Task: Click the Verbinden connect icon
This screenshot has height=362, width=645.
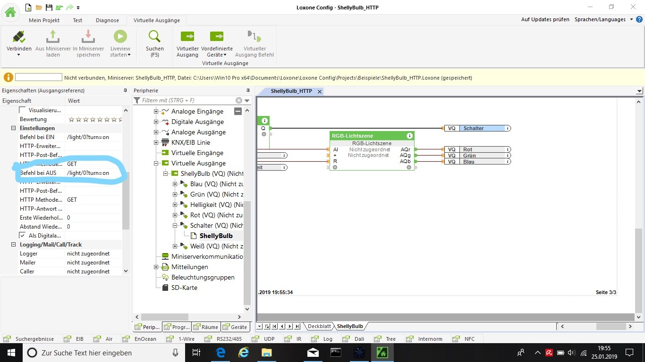Action: pos(19,37)
